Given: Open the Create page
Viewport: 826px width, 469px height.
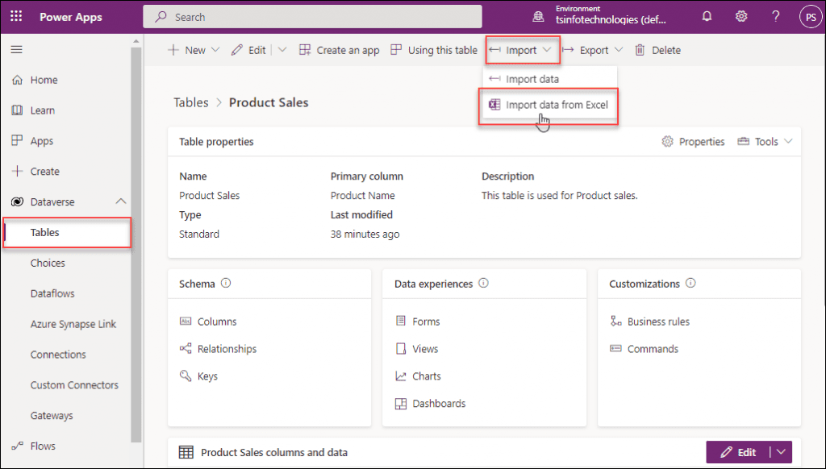Looking at the screenshot, I should tap(45, 172).
